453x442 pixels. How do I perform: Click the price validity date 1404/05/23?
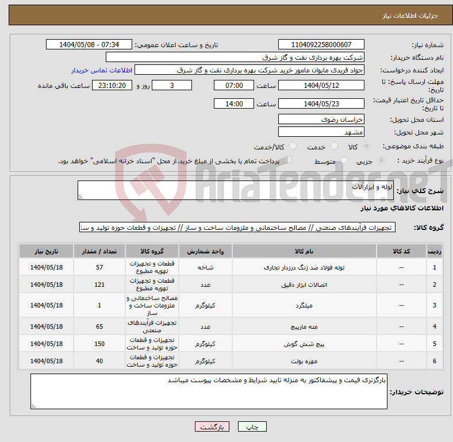[321, 103]
